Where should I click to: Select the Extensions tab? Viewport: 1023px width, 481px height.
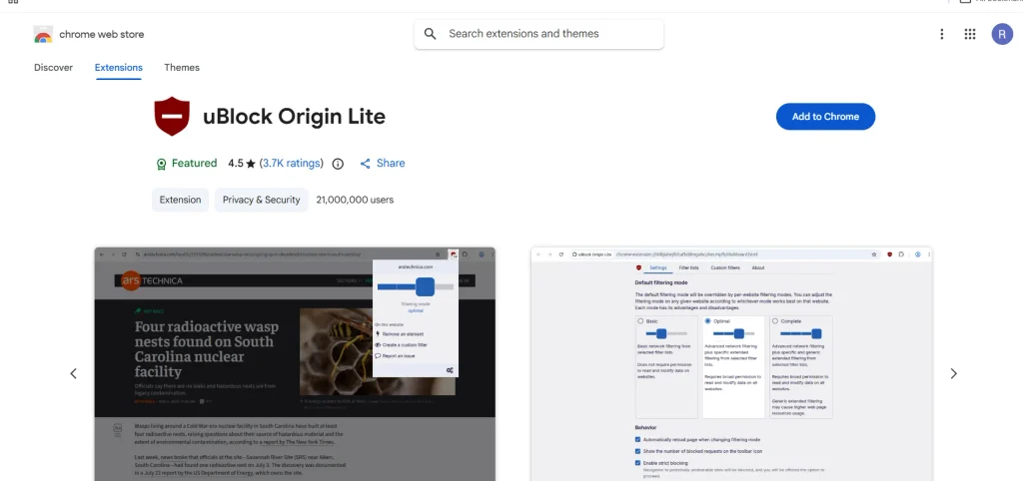coord(119,68)
